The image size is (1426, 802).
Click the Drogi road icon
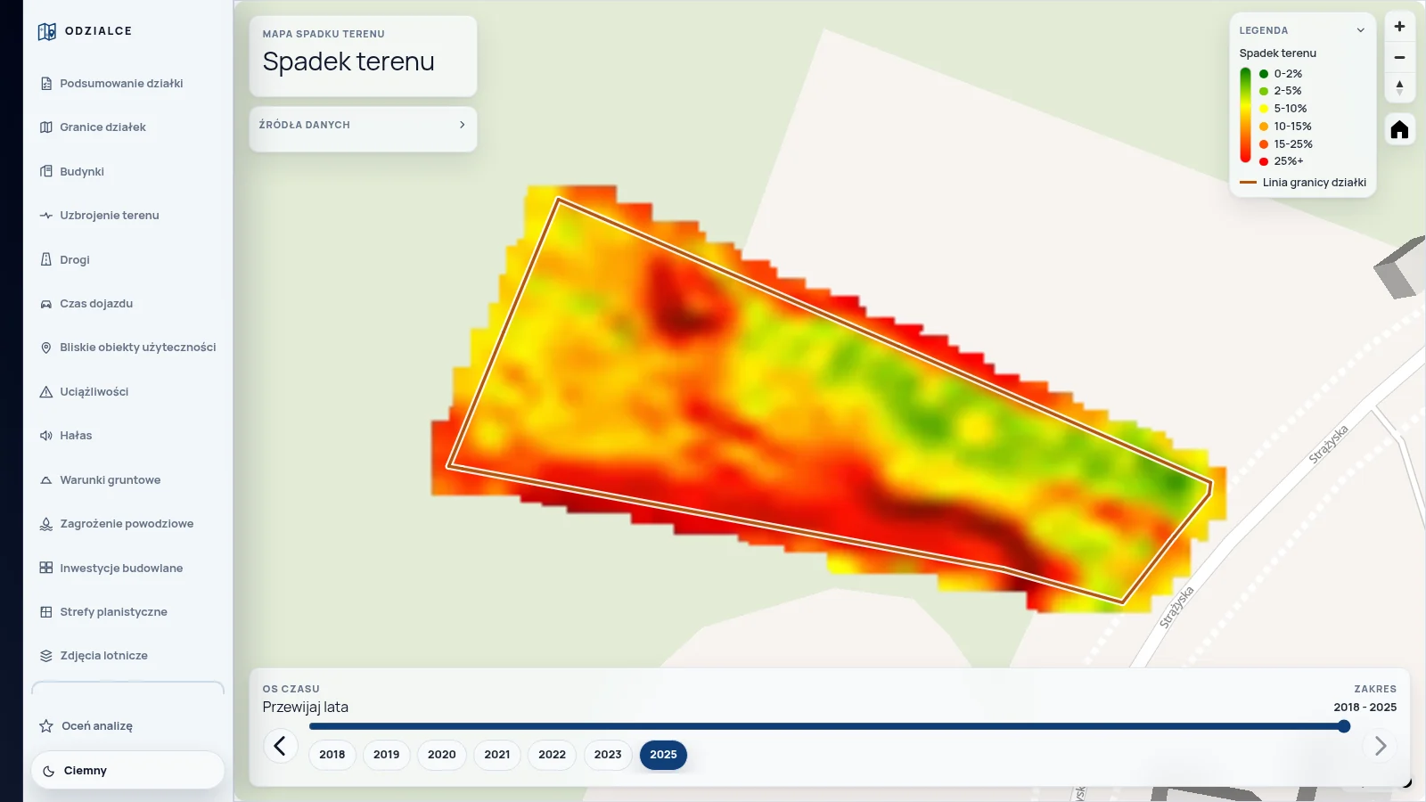click(46, 259)
